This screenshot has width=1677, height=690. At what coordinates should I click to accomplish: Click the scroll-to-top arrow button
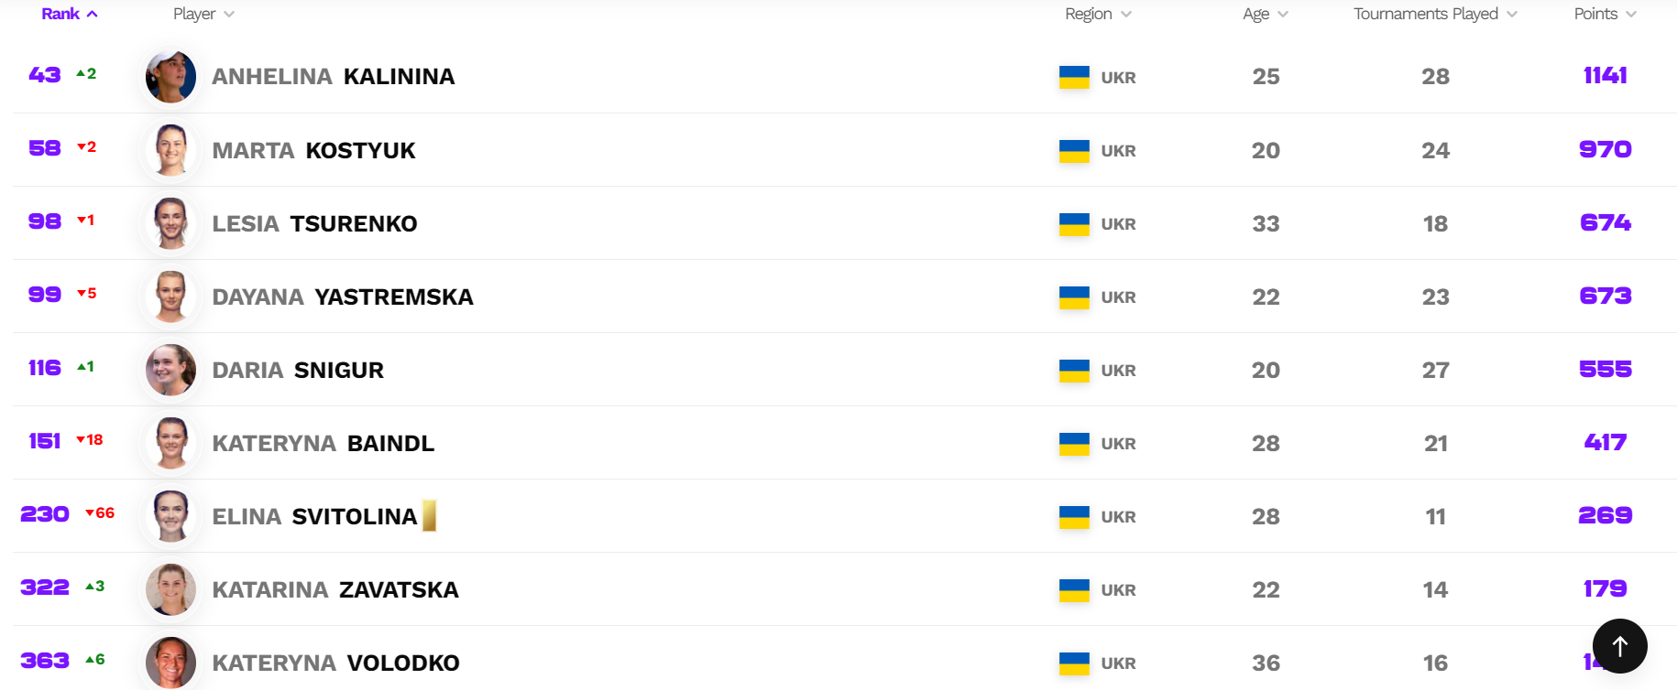[1619, 646]
